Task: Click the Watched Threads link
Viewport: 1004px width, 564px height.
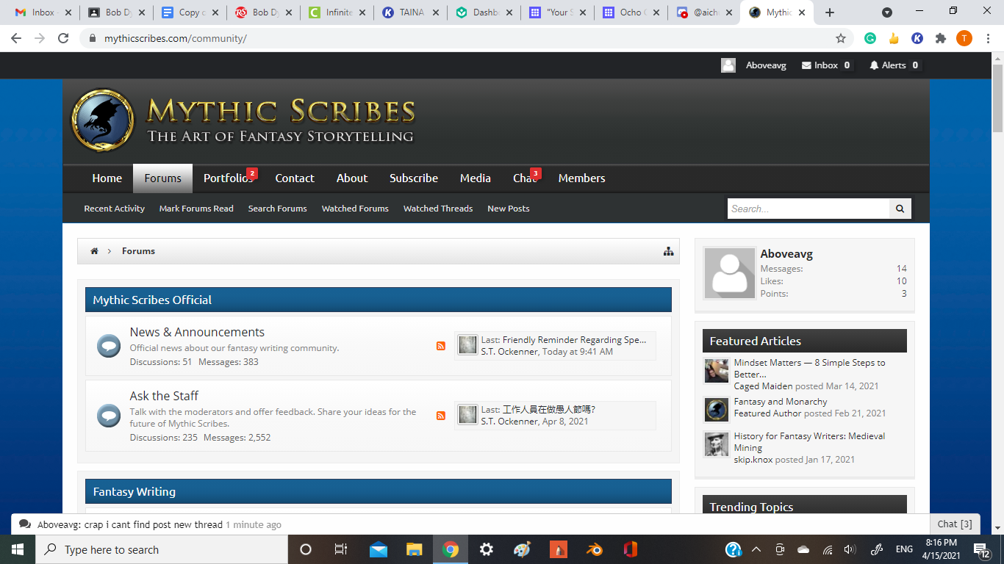Action: 437,209
